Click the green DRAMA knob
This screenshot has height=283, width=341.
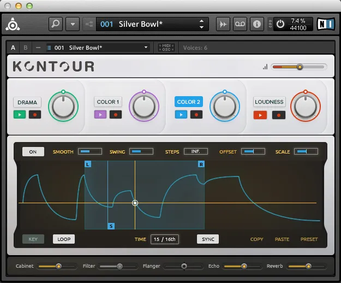pos(63,107)
